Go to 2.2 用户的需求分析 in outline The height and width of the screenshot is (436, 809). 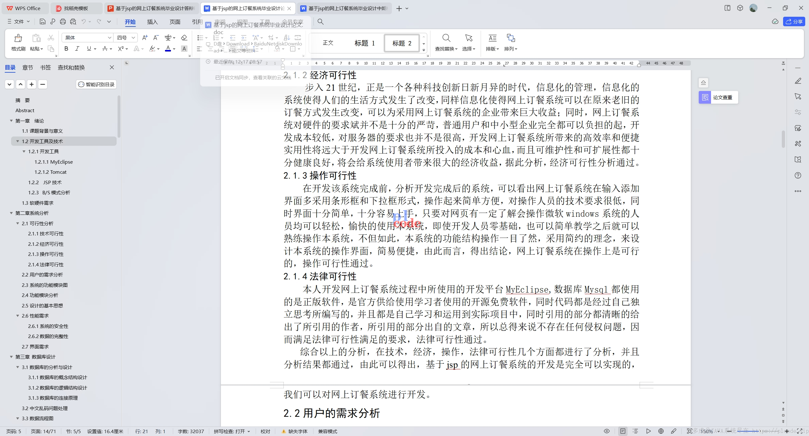tap(42, 275)
